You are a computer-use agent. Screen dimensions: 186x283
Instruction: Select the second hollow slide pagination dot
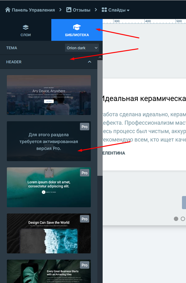pos(183,219)
